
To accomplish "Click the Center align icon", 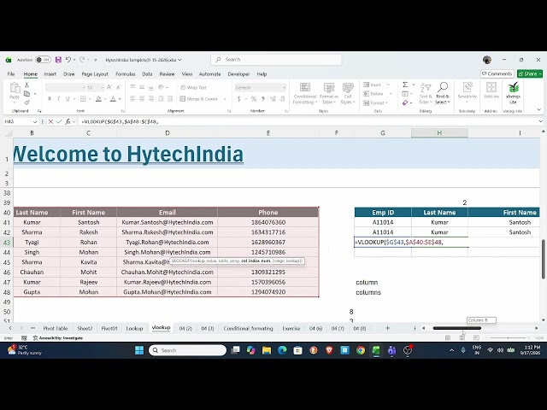I will [142, 99].
